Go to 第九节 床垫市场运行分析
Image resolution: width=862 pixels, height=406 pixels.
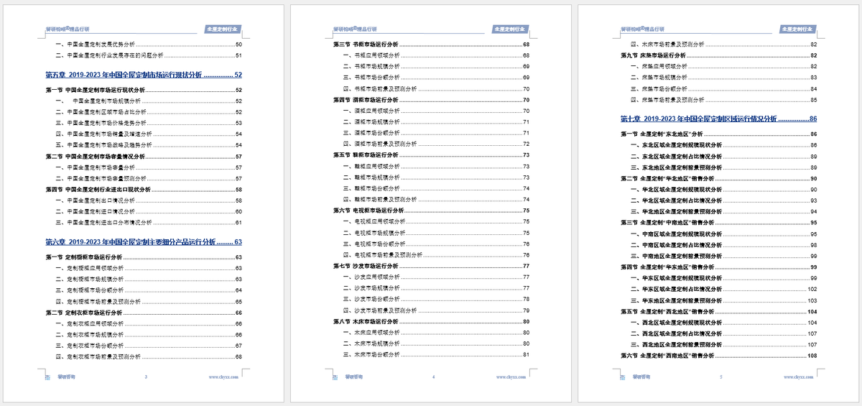point(718,55)
